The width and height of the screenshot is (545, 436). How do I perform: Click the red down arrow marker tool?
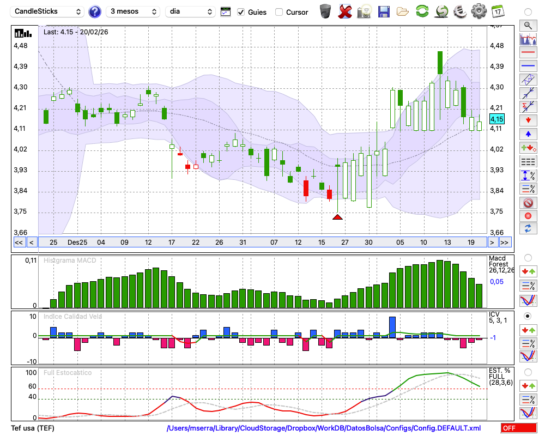tap(528, 120)
